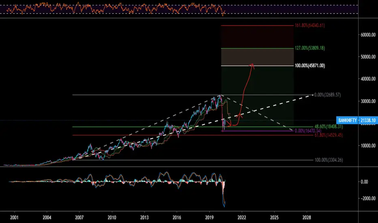Click the 2001 year label on time axis
378x223 pixels.
[x=14, y=217]
